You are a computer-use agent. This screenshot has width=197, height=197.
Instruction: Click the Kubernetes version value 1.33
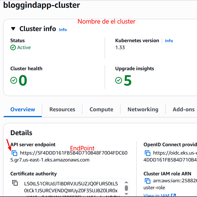120,47
